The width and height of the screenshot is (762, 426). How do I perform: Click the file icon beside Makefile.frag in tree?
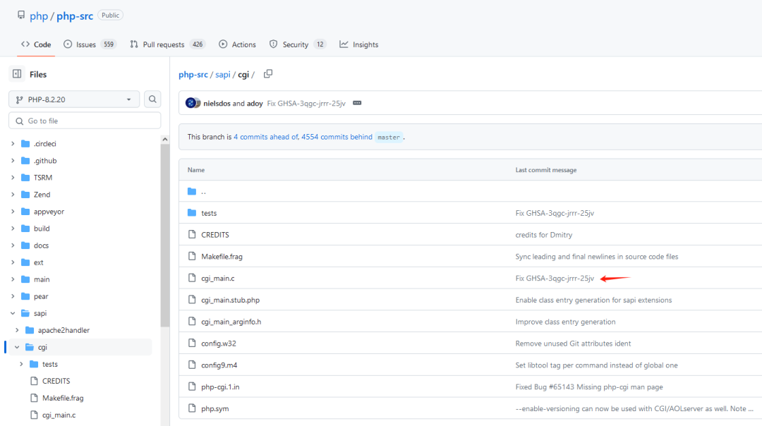tap(34, 398)
